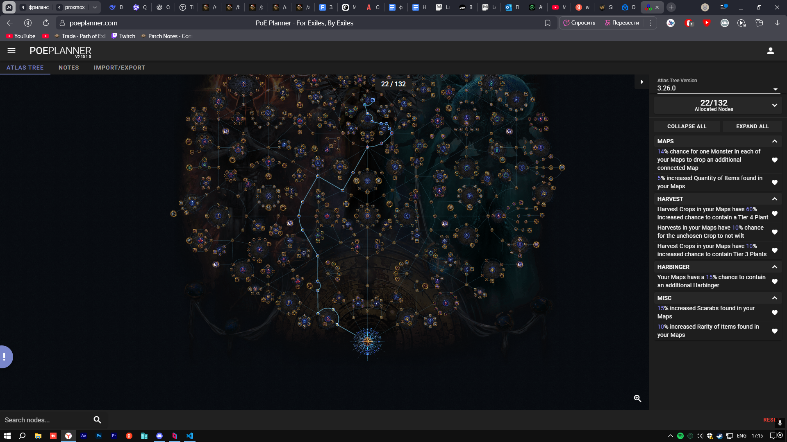Open the hamburger navigation menu
The width and height of the screenshot is (787, 442).
[11, 51]
